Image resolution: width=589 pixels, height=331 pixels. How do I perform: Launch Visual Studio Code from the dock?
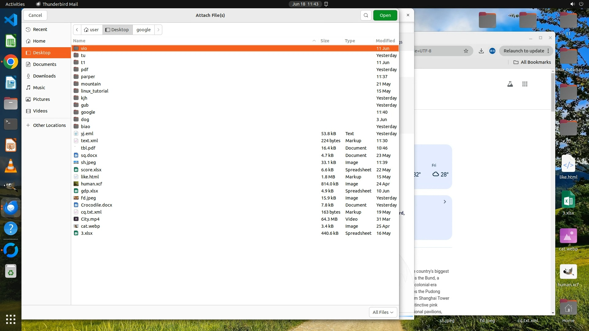coord(11,20)
